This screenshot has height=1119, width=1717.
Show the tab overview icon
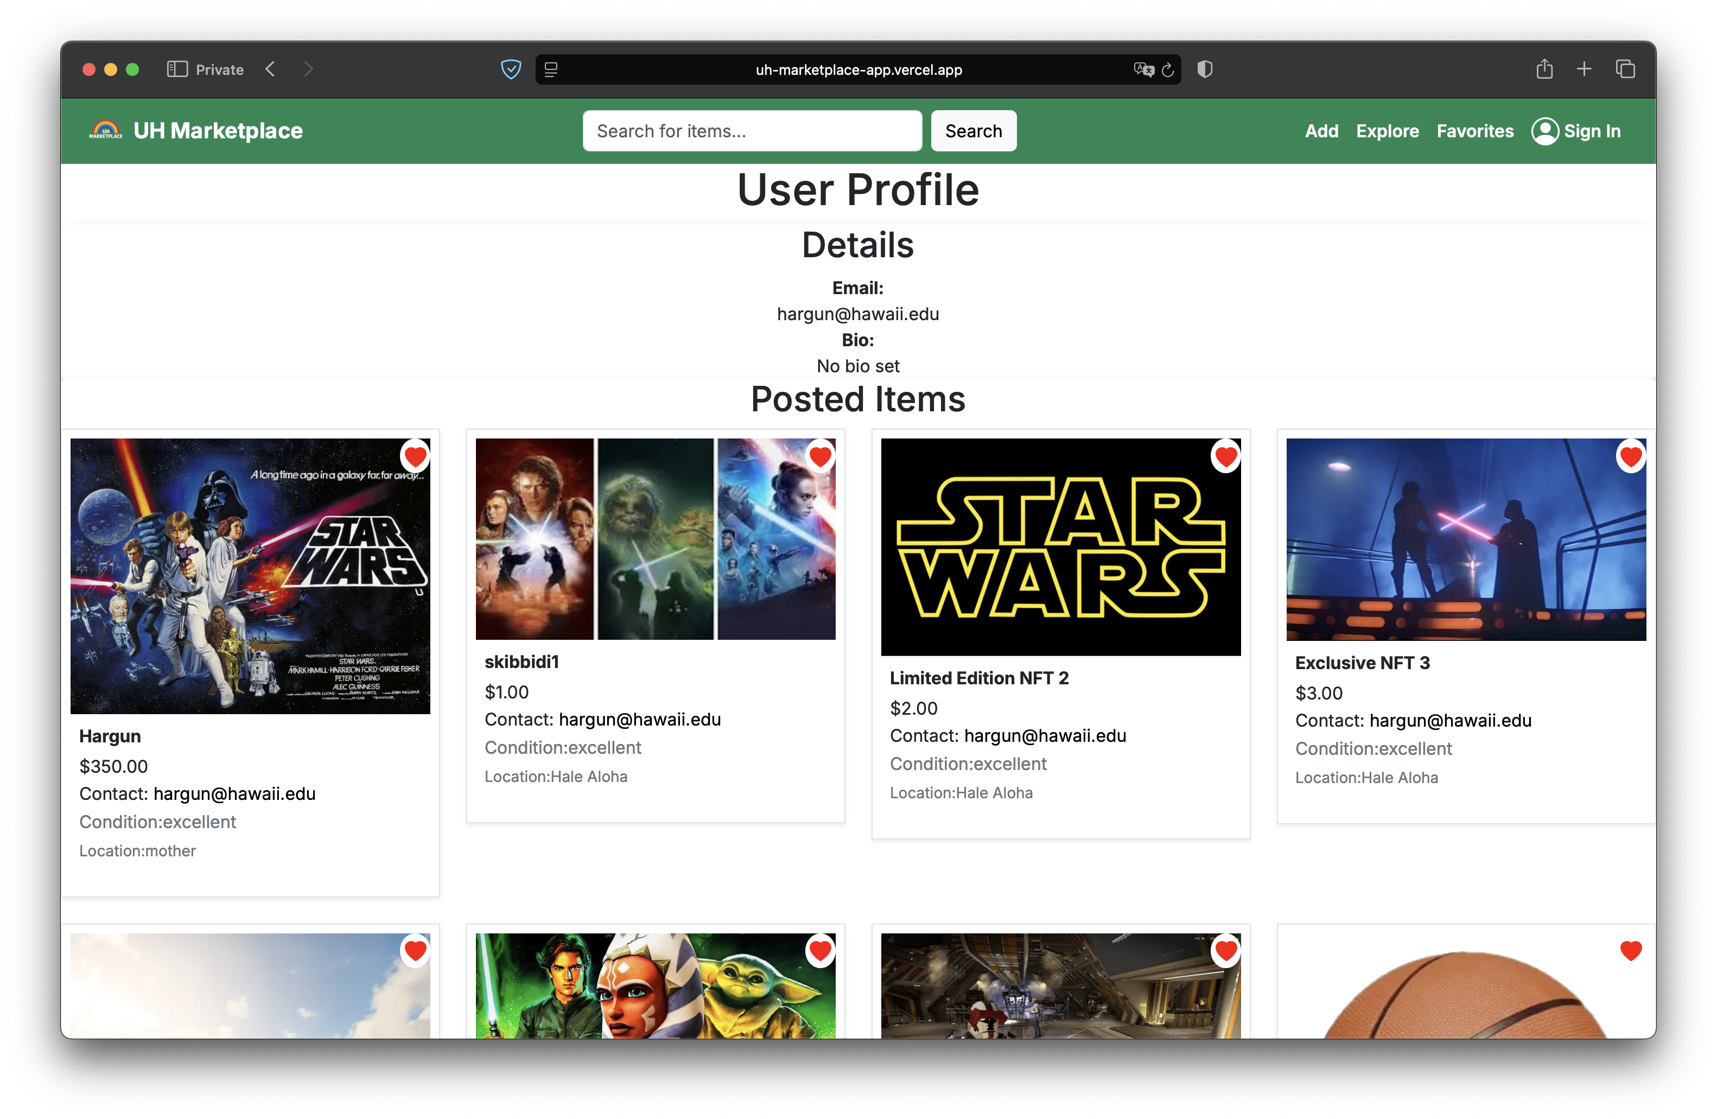tap(1625, 69)
